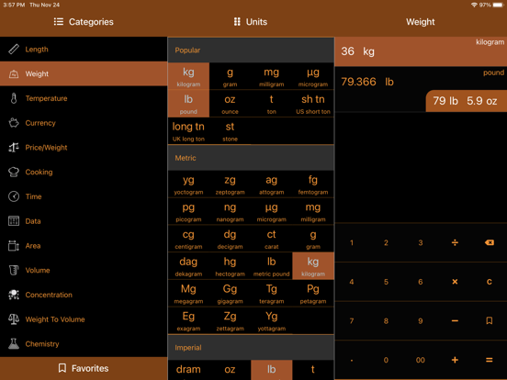Tap the C clear key
The image size is (507, 380).
pos(490,282)
